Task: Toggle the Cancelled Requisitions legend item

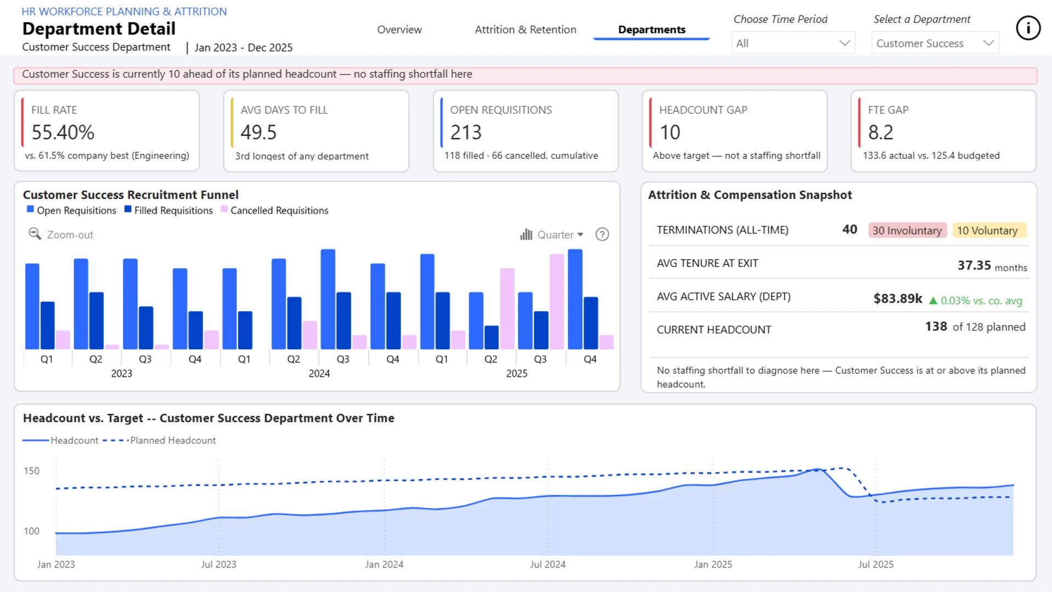Action: [275, 210]
